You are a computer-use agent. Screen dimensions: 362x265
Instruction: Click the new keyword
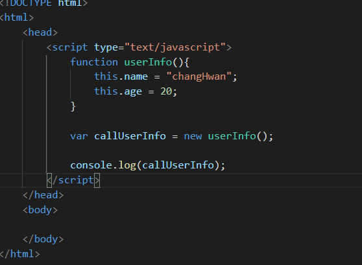[193, 136]
